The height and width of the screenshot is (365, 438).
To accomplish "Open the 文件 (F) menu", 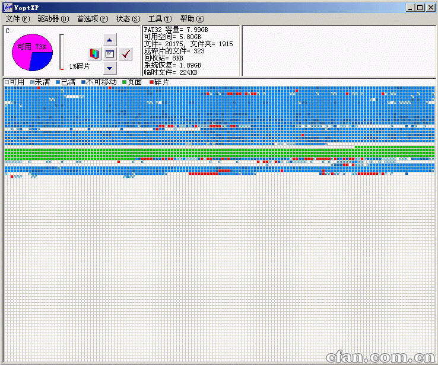I will point(17,19).
